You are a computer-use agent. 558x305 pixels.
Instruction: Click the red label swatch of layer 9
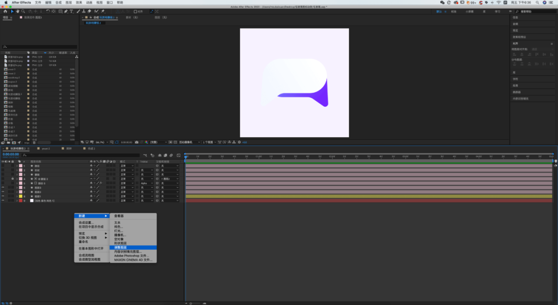[21, 200]
